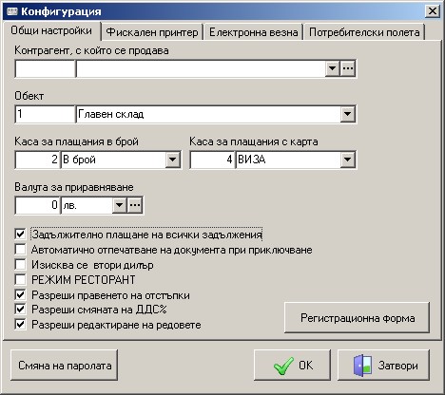Expand the Контрагент dropdown list

click(332, 68)
